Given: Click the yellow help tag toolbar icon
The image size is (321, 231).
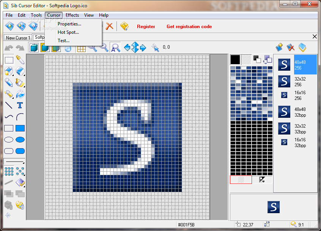Looking at the screenshot, I should pyautogui.click(x=124, y=26).
